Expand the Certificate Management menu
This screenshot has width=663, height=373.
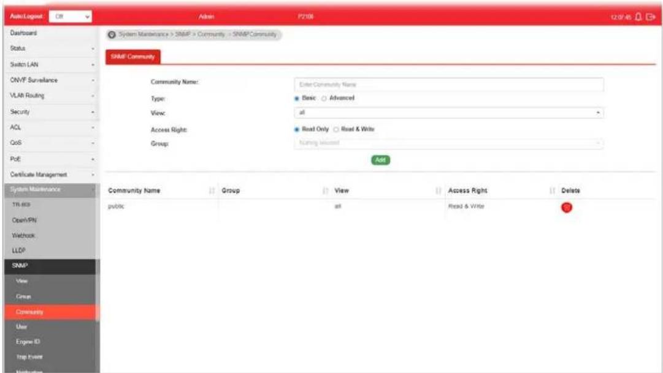pyautogui.click(x=52, y=175)
